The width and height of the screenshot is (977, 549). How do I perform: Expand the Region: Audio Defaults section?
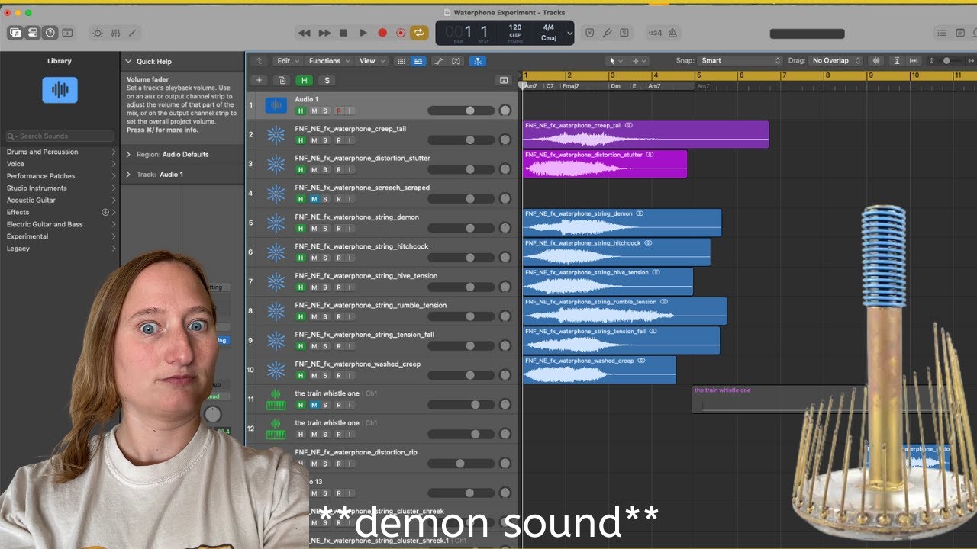[129, 155]
